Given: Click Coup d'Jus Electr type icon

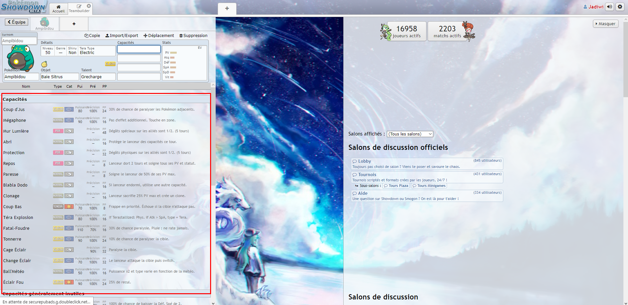Looking at the screenshot, I should click(x=58, y=109).
